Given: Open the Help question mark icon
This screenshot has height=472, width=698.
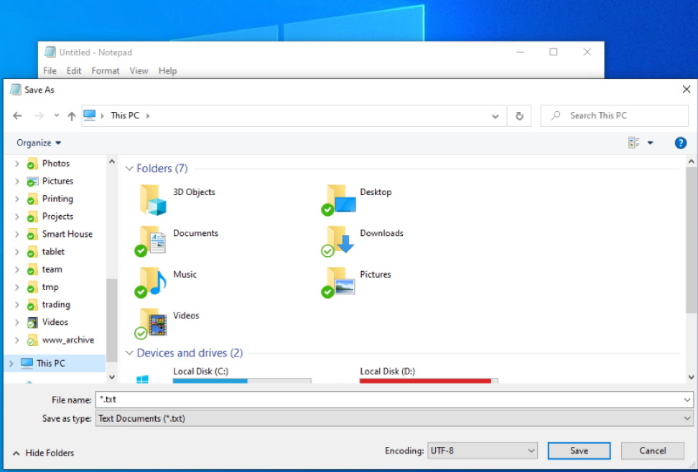Looking at the screenshot, I should [680, 143].
